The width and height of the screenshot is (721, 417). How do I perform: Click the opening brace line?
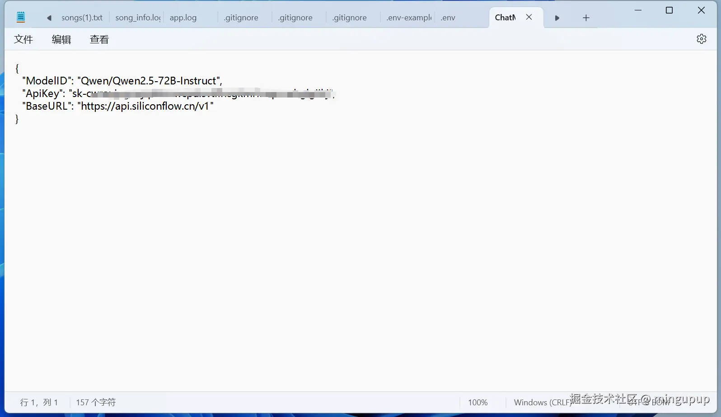click(17, 68)
